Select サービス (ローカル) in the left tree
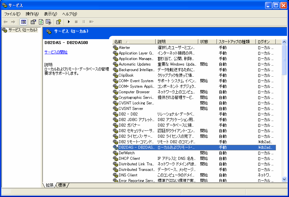This screenshot has height=197, width=289. 23,30
